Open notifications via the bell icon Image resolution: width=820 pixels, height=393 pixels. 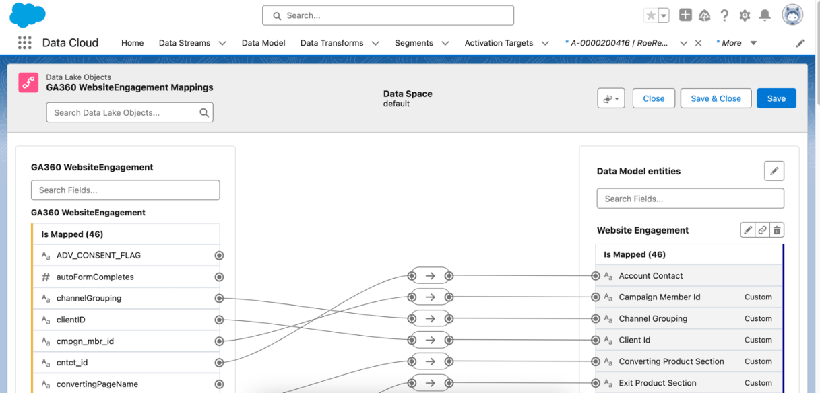[x=764, y=15]
